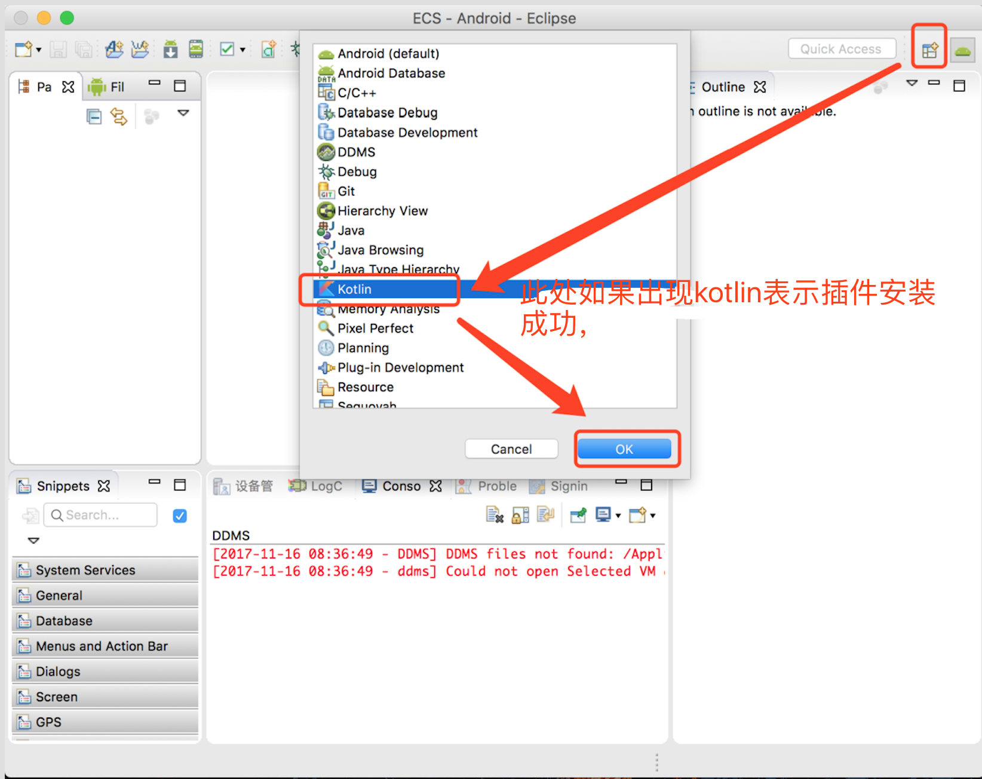Click the Pin Console icon
Image resolution: width=982 pixels, height=779 pixels.
point(578,515)
